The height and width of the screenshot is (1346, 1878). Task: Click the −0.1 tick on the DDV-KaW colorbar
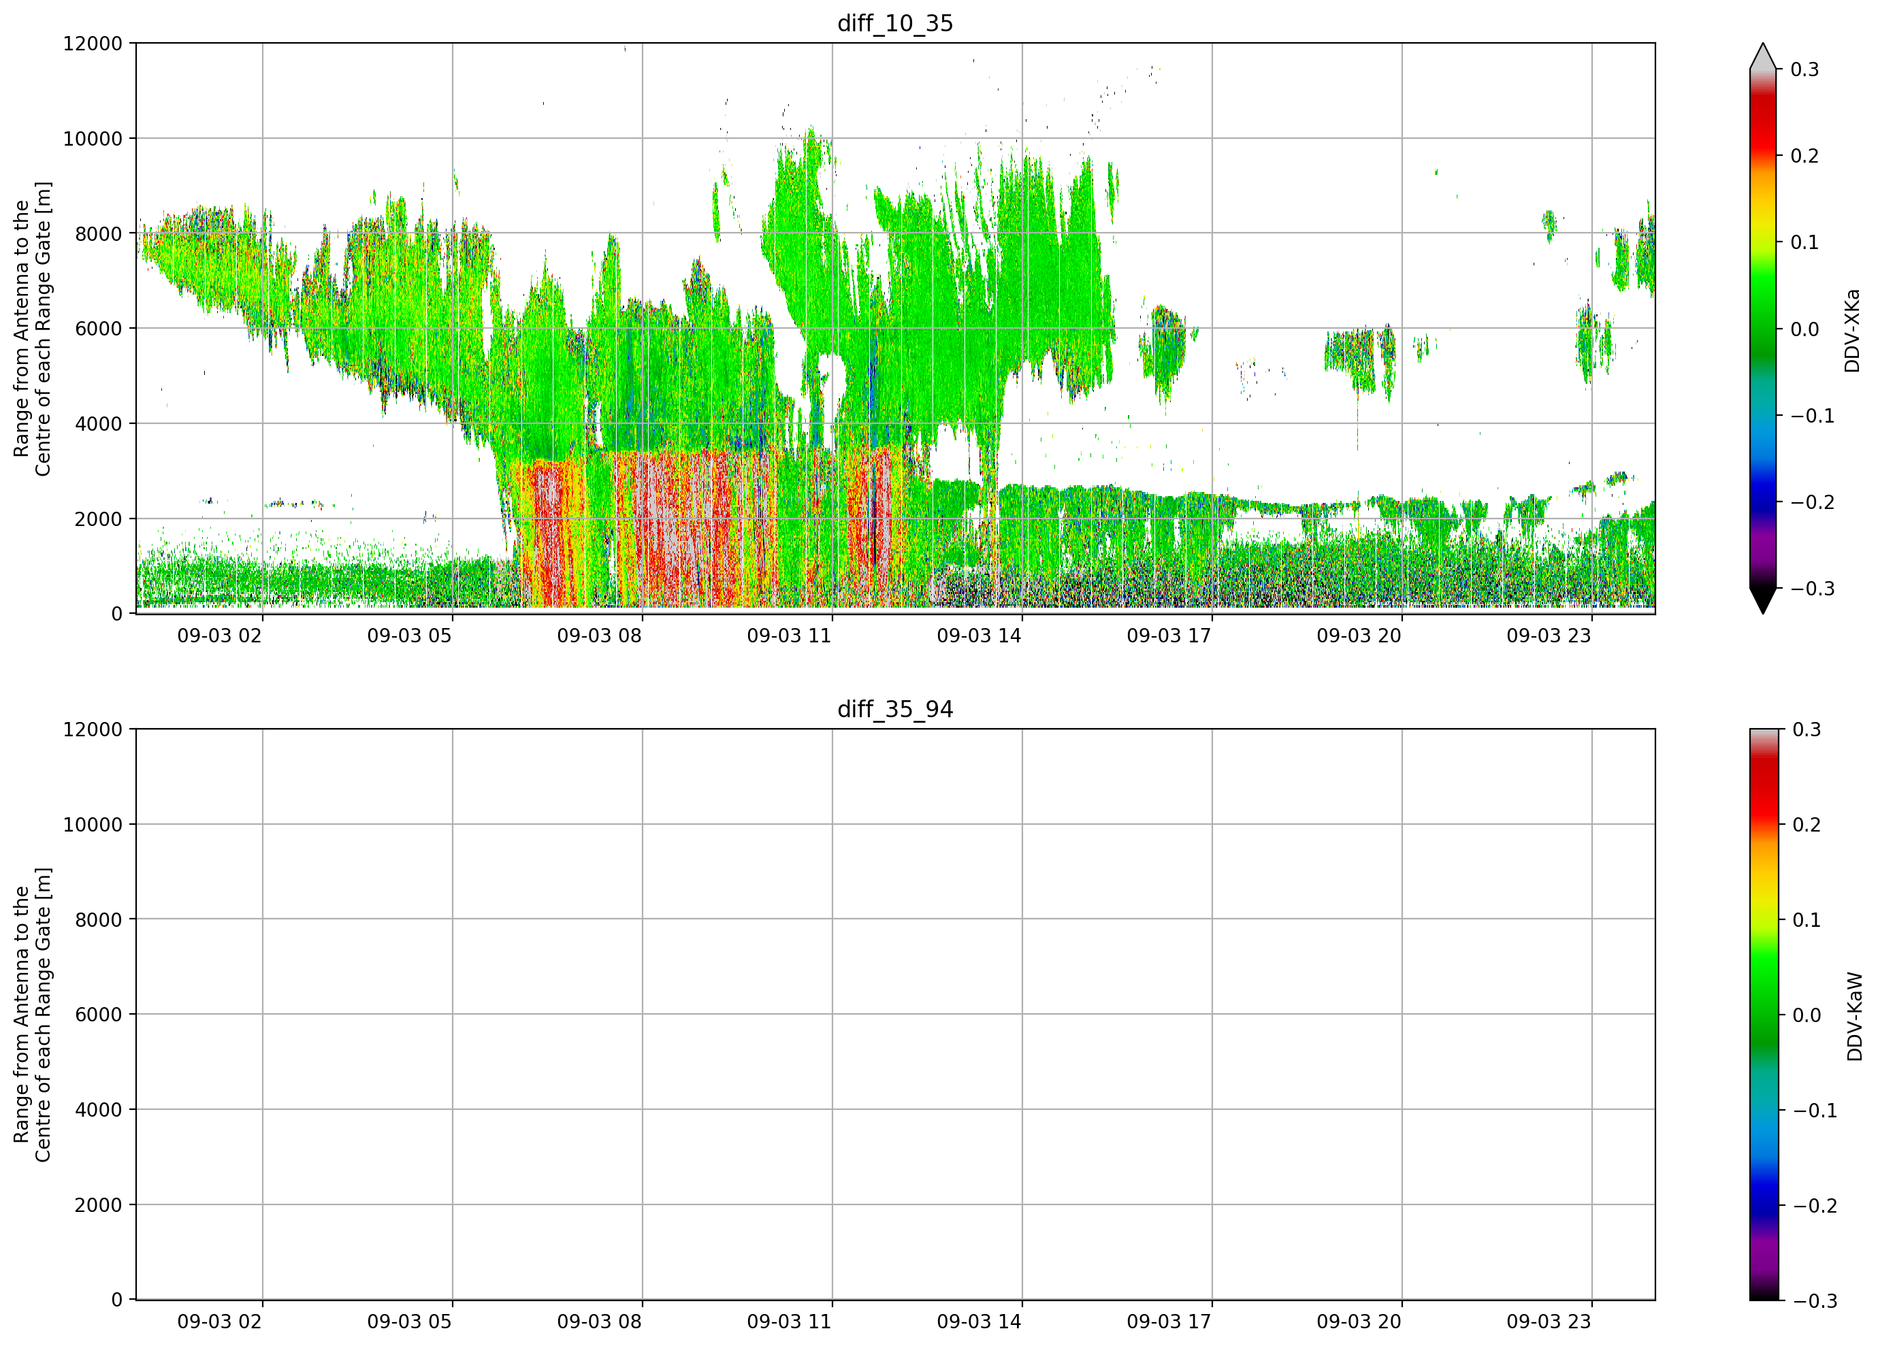1815,1111
